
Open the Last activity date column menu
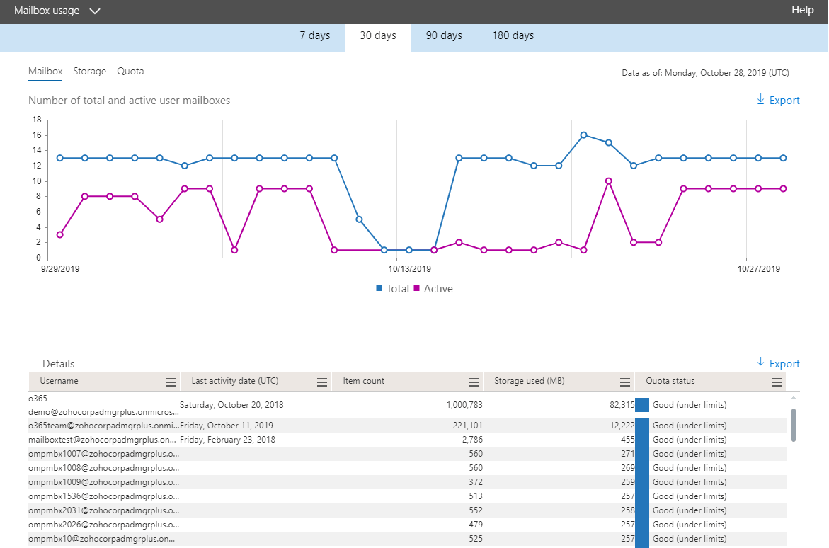tap(322, 382)
